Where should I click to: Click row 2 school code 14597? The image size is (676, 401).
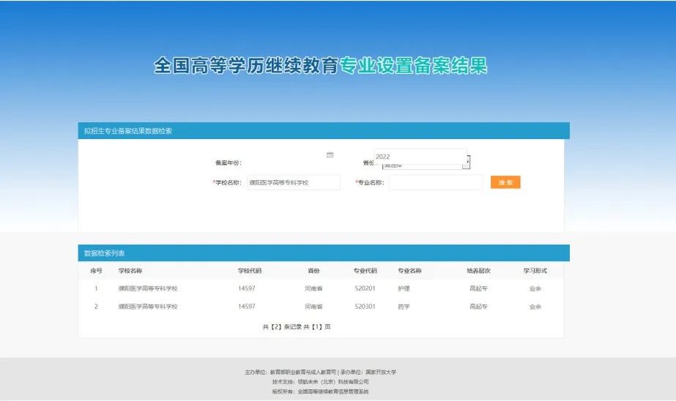click(246, 307)
